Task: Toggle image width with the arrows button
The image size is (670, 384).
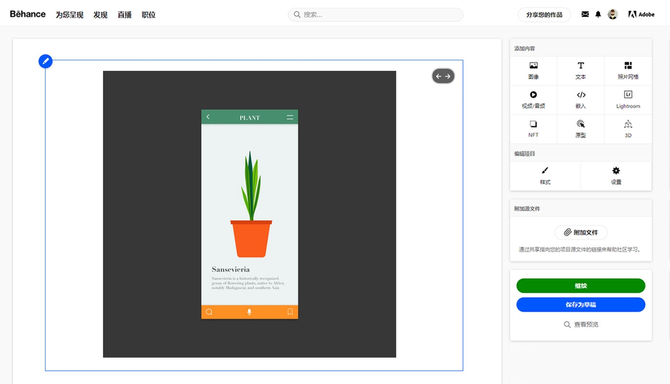Action: coord(443,76)
